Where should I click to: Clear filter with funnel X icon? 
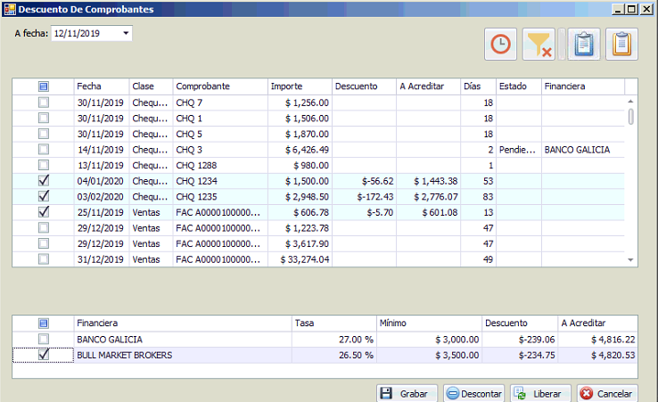coord(539,44)
